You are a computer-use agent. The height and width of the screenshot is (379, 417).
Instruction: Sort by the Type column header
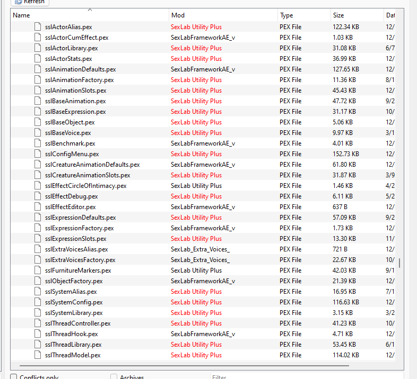pyautogui.click(x=305, y=15)
